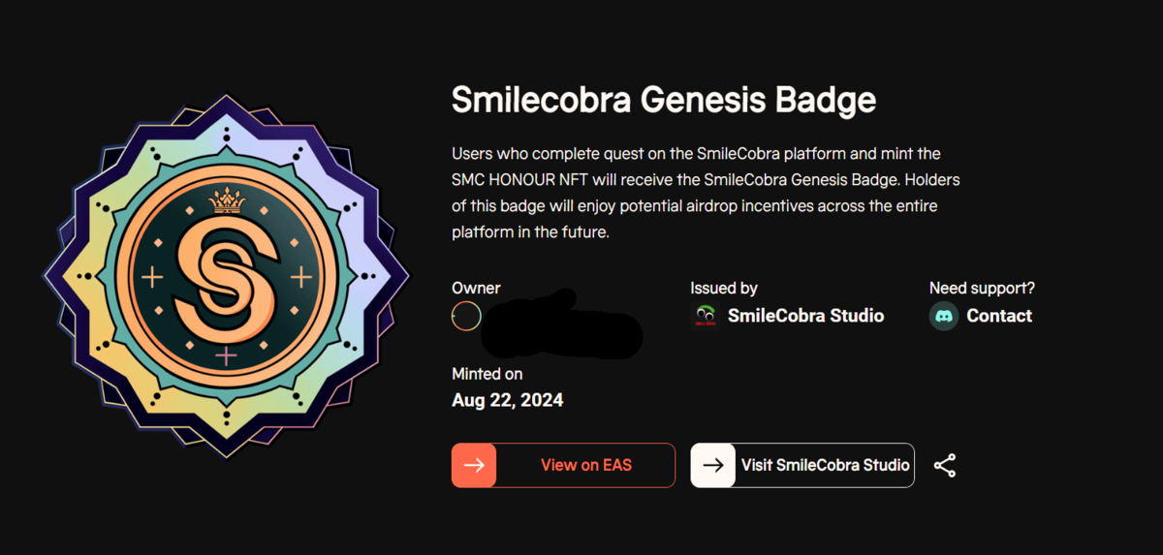Select the Smilecobra Genesis Badge heading

click(x=664, y=100)
